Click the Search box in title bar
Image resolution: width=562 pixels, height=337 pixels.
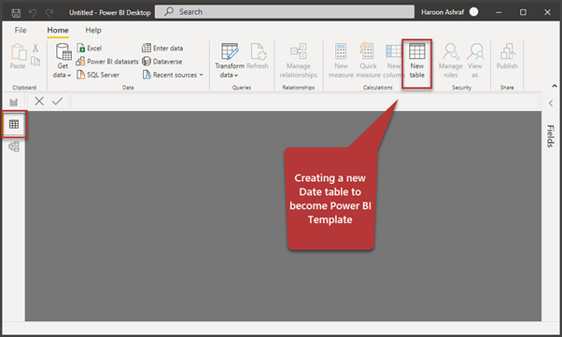tap(285, 12)
